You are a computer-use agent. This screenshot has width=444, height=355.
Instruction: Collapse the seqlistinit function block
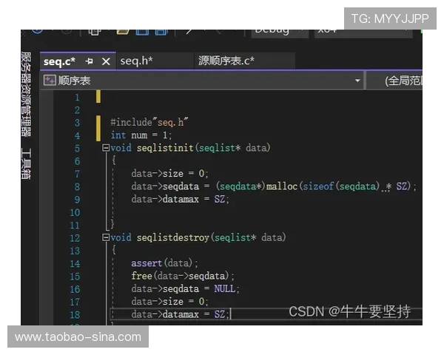click(106, 148)
